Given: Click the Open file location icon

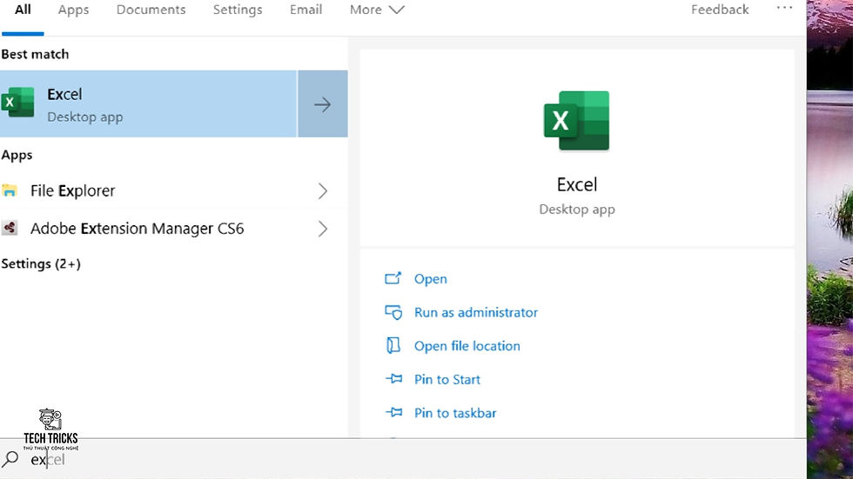Looking at the screenshot, I should [393, 345].
